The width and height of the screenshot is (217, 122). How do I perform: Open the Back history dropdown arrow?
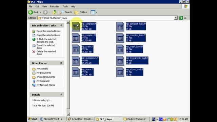pyautogui.click(x=41, y=12)
